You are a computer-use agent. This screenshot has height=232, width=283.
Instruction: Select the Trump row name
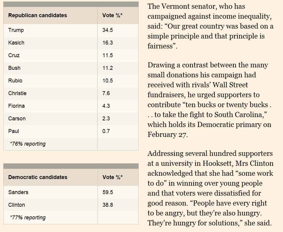coord(16,30)
